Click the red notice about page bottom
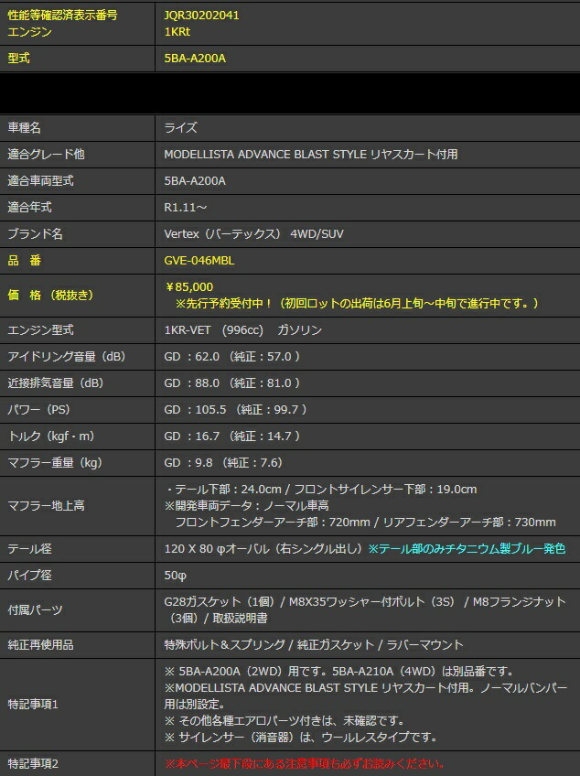This screenshot has height=776, width=580. (x=305, y=764)
